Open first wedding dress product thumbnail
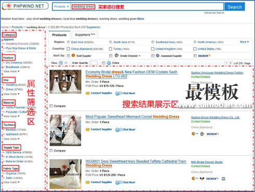 click(66, 82)
